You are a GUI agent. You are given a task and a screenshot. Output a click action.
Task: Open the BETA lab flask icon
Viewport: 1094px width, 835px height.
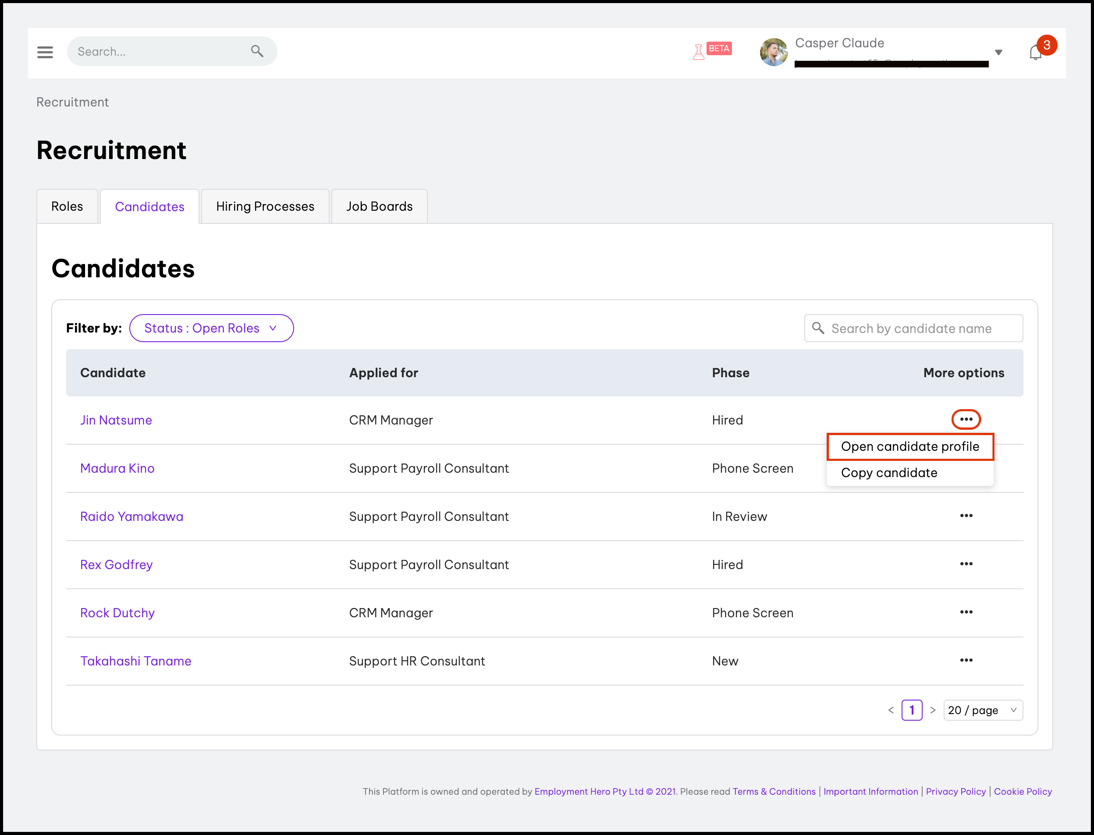tap(699, 52)
